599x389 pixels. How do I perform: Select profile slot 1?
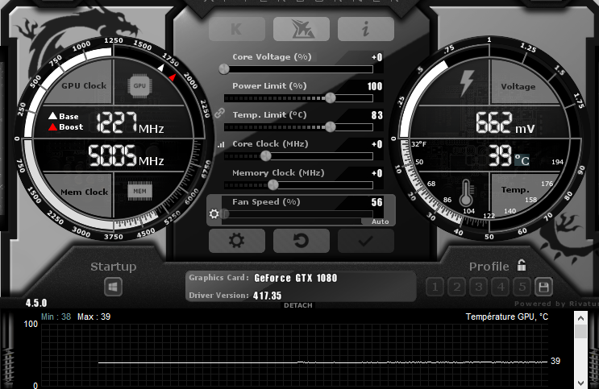[x=435, y=287]
